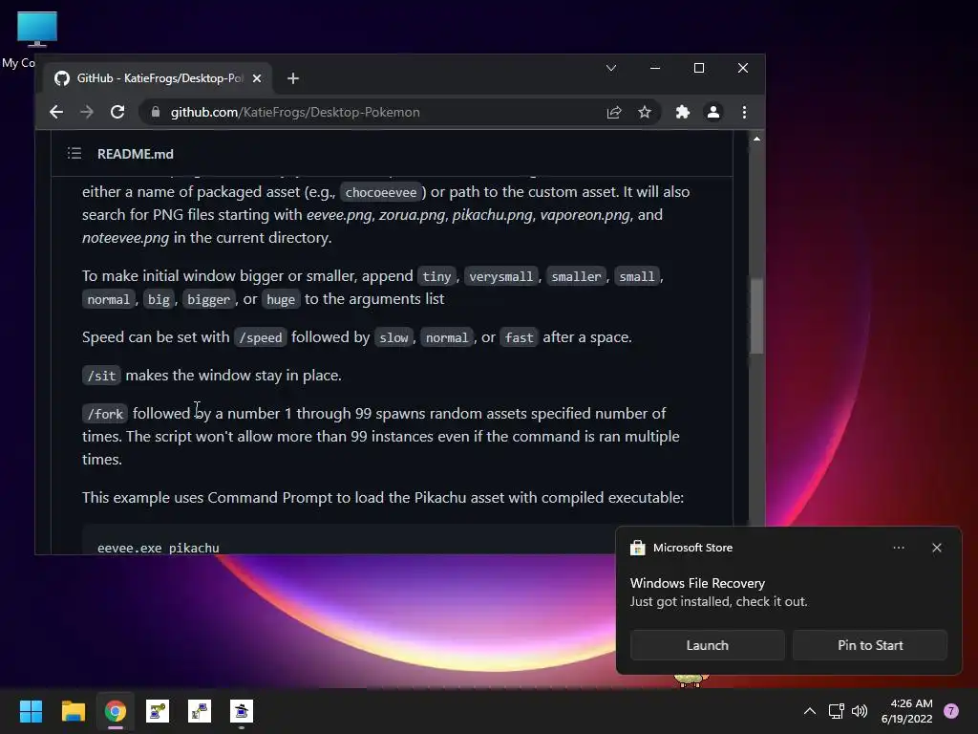This screenshot has height=734, width=978.
Task: Open the last pinned taskbar app
Action: click(242, 711)
